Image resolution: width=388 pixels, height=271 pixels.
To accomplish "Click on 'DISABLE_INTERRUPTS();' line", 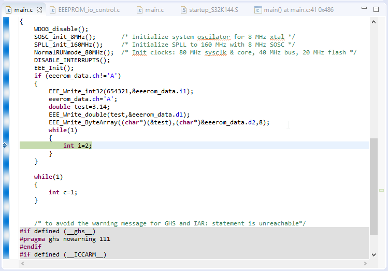I will [72, 60].
